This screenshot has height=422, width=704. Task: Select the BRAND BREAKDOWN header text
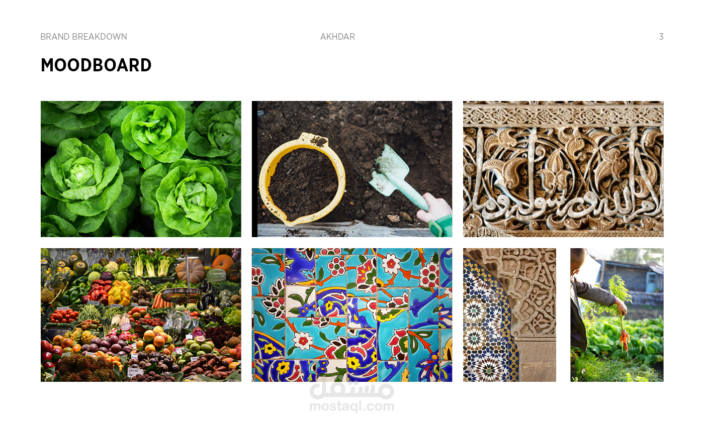coord(83,37)
